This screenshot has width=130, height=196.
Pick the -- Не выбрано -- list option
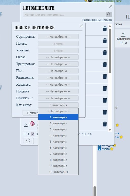pyautogui.click(x=58, y=111)
